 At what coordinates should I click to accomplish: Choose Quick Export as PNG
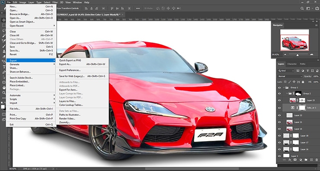(x=83, y=60)
